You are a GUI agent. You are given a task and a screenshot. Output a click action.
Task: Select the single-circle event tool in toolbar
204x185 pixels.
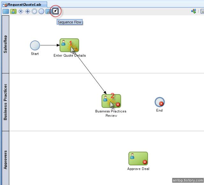41,11
